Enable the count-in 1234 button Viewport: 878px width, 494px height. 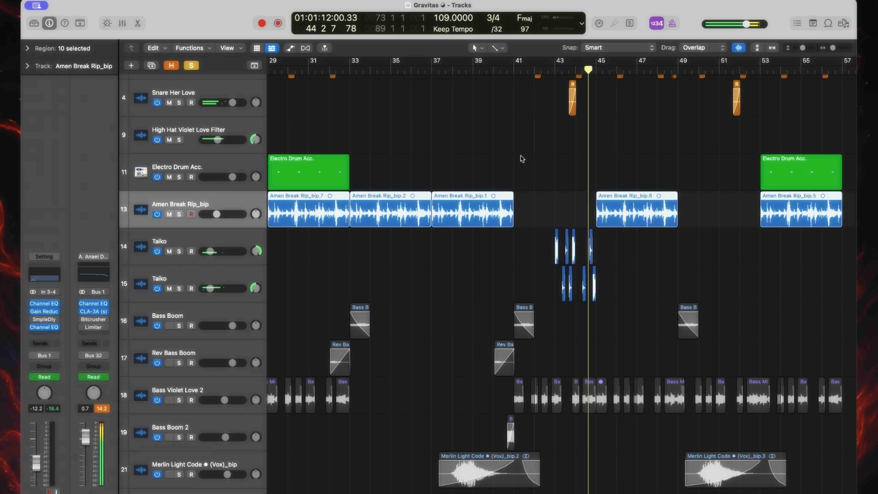656,23
